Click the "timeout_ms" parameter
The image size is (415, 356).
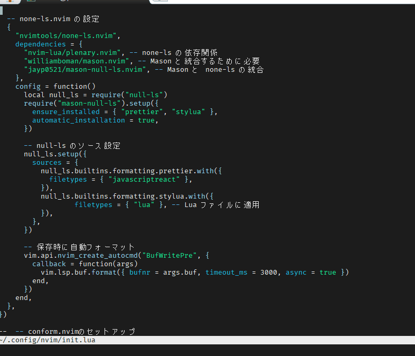[x=227, y=273]
